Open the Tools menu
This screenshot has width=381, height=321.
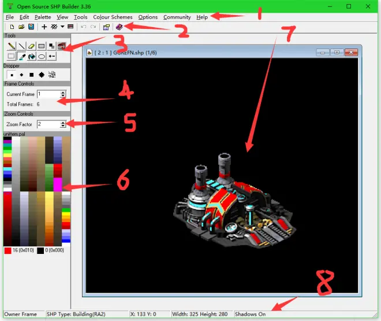click(x=80, y=17)
